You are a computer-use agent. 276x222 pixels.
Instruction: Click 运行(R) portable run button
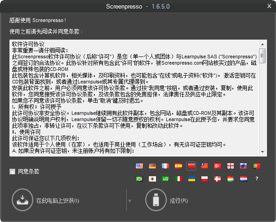coord(166,200)
